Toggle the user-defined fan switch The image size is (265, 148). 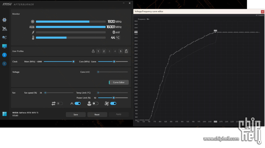coord(95,103)
